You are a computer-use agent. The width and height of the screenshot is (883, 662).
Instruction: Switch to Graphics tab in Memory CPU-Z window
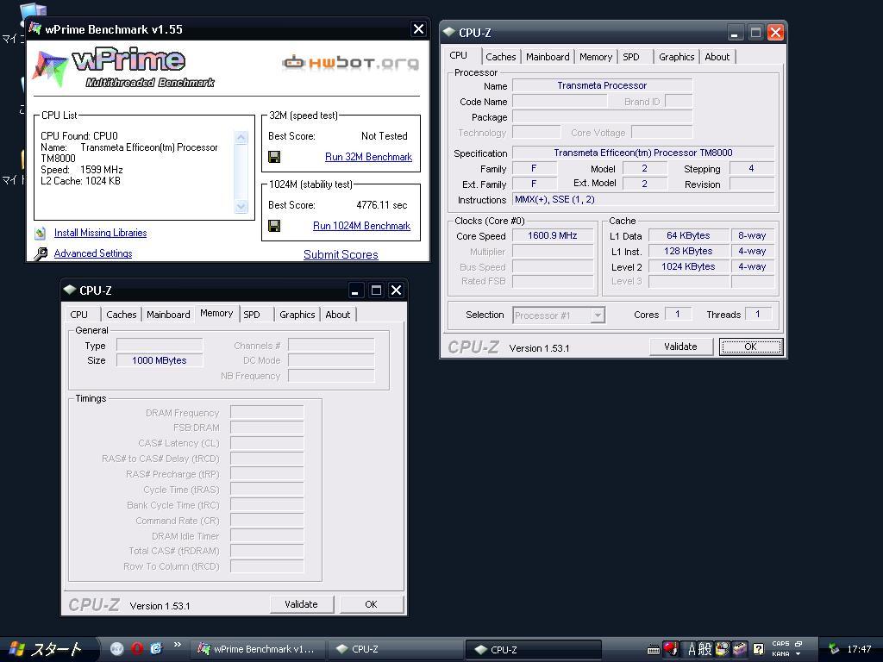pyautogui.click(x=297, y=315)
